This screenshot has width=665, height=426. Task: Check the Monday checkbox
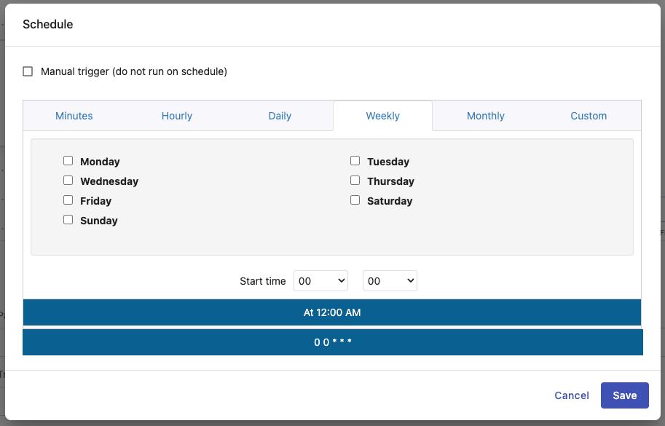click(68, 161)
